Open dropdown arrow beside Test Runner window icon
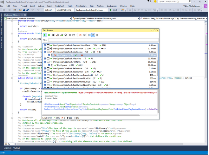 tap(76, 35)
